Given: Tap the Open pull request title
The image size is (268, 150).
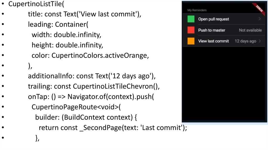Looking at the screenshot, I should coord(214,19).
